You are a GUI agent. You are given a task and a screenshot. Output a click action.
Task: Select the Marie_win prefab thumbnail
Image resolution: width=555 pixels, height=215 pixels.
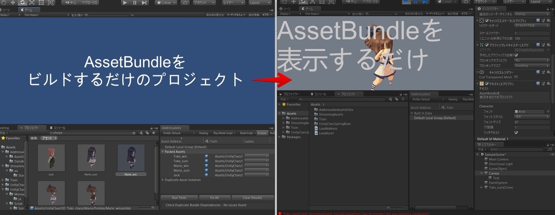[x=131, y=157]
